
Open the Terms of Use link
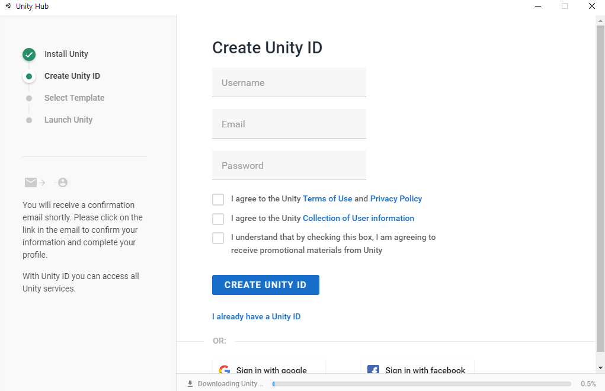[x=328, y=198]
